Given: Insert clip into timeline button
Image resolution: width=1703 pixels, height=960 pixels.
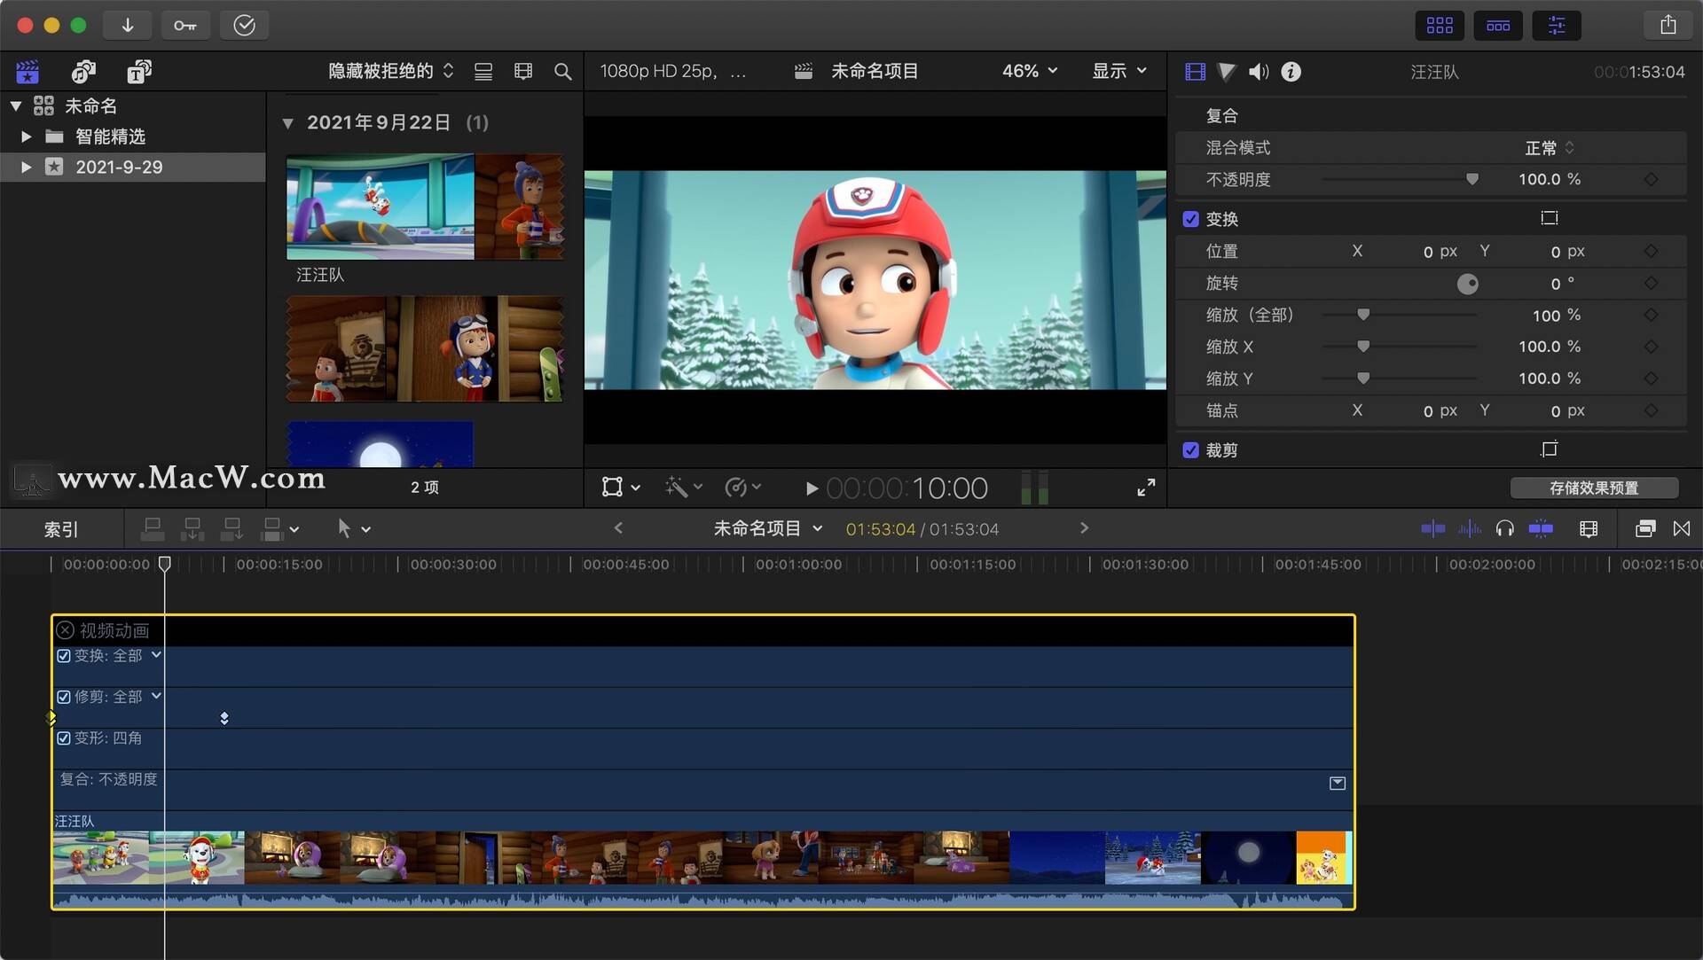Looking at the screenshot, I should [x=192, y=529].
